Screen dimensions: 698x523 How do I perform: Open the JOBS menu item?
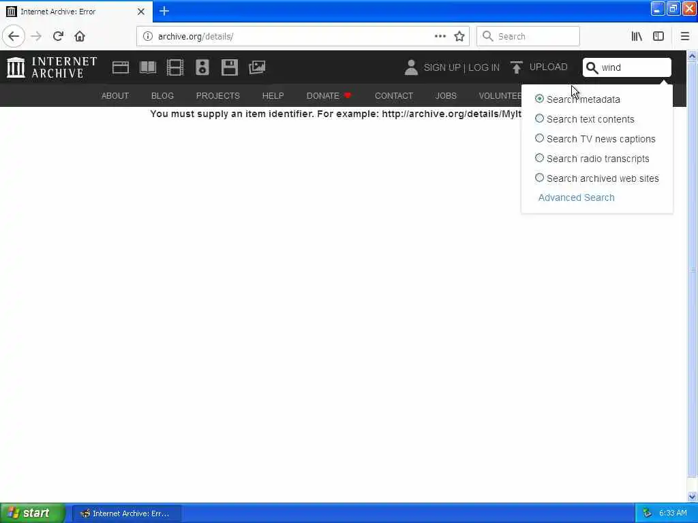pyautogui.click(x=446, y=95)
